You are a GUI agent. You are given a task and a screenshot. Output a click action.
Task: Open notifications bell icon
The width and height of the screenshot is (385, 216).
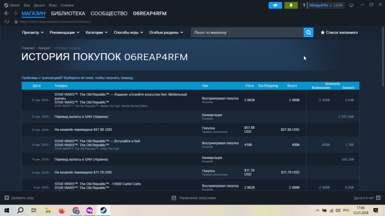(x=291, y=5)
